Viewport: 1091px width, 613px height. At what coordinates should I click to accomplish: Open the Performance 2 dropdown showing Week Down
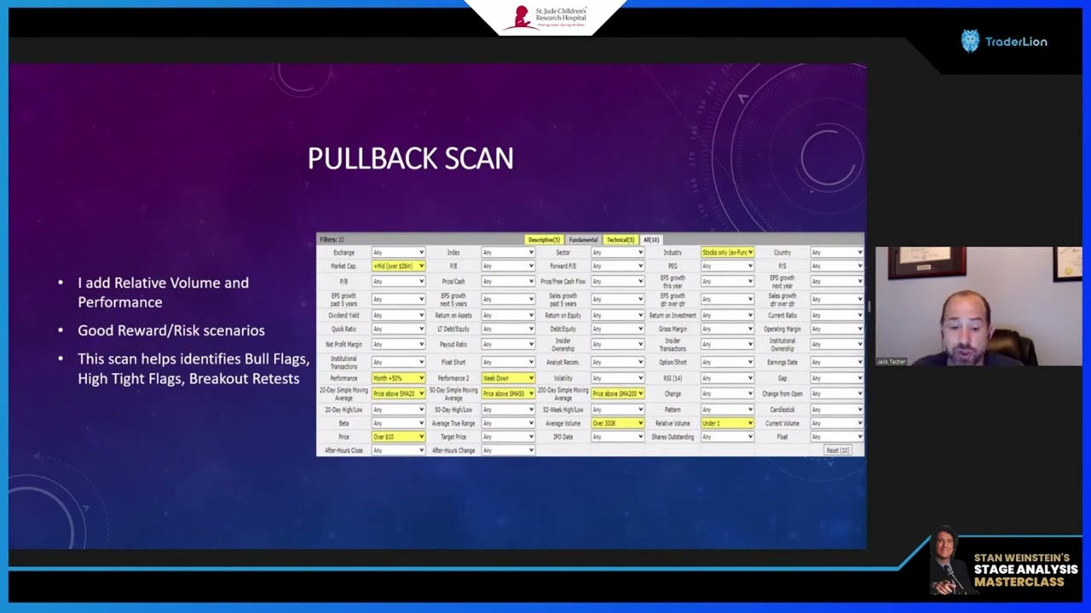click(x=508, y=378)
